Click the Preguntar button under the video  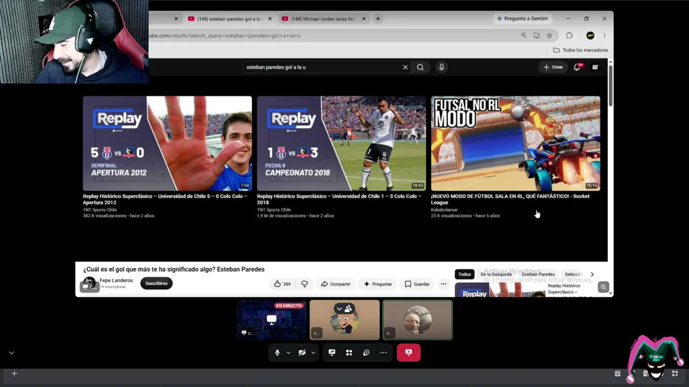[x=378, y=284]
